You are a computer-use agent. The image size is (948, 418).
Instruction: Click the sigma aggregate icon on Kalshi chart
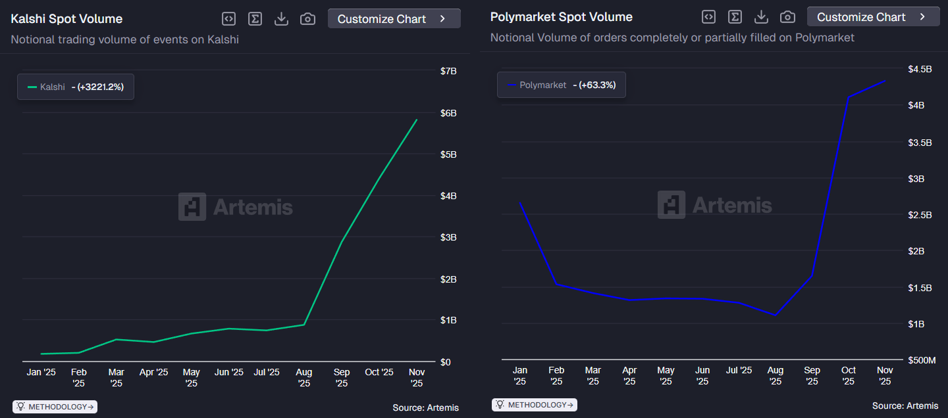coord(255,19)
